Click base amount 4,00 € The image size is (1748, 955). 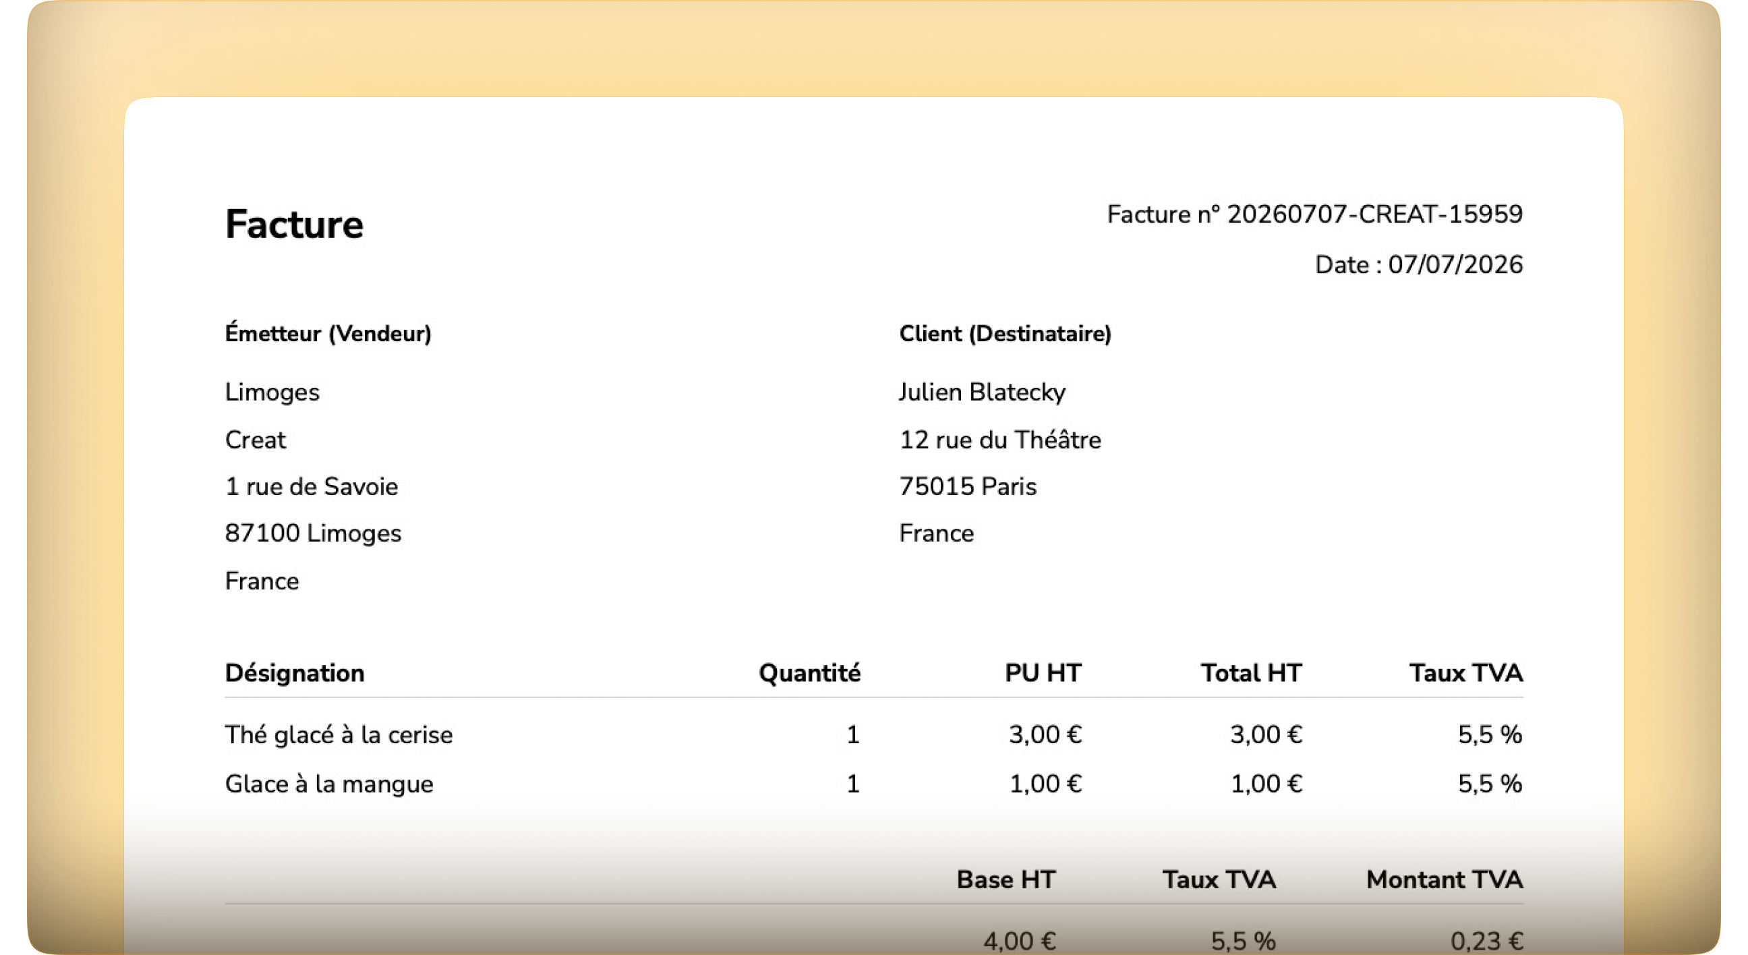coord(1020,942)
